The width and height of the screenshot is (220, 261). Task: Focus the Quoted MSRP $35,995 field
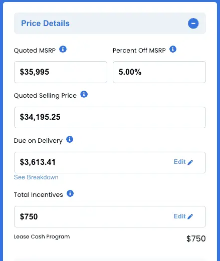pos(61,72)
